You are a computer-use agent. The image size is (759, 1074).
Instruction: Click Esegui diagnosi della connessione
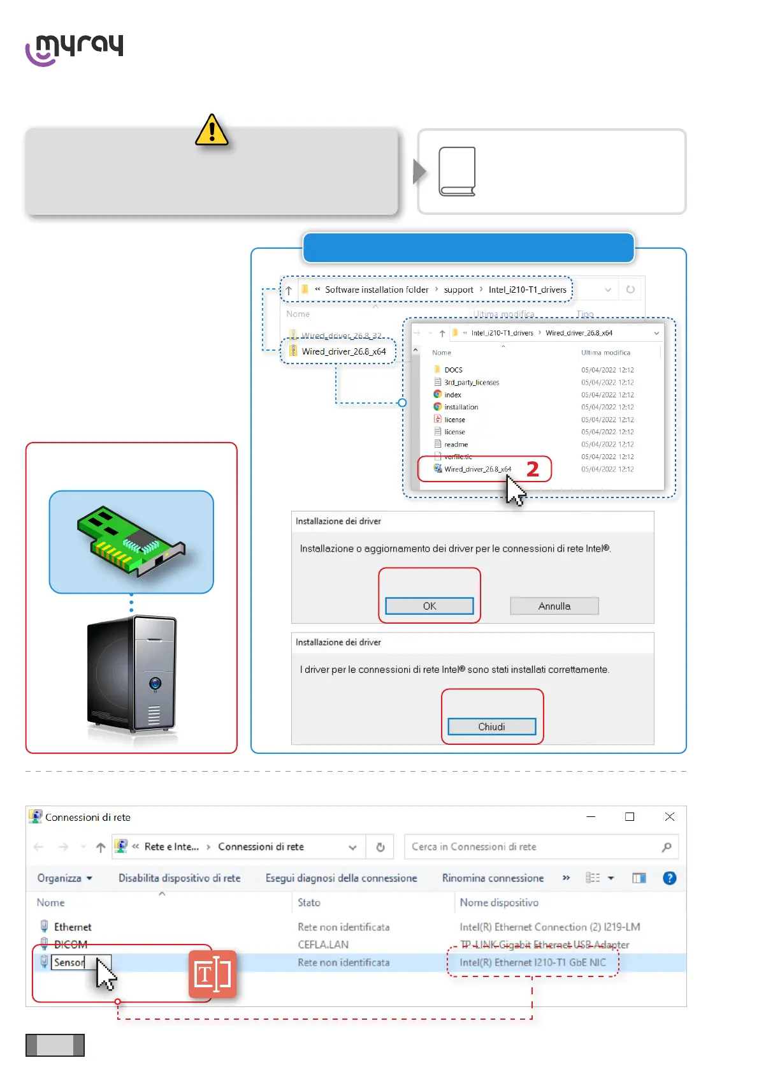(x=341, y=878)
